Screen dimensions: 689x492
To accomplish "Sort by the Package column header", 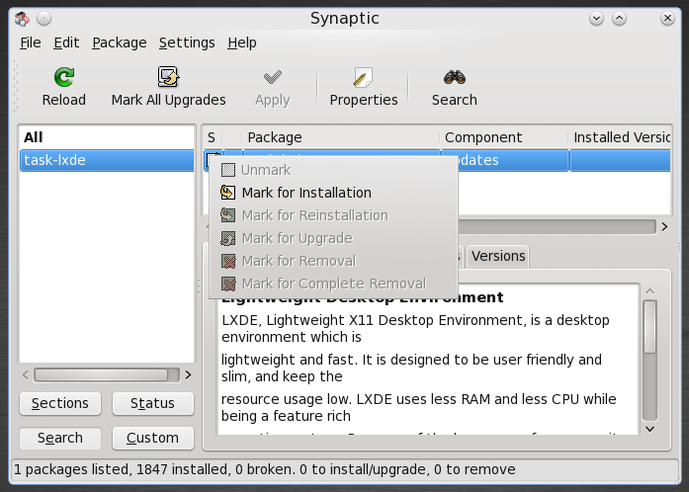I will [x=340, y=137].
